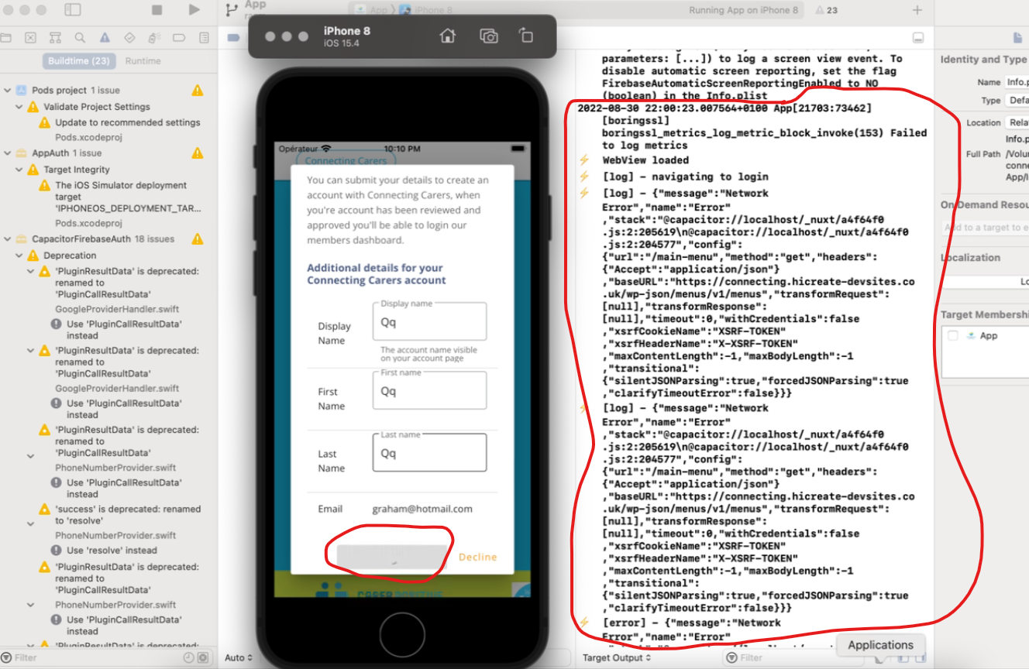
Task: Click the warnings count 23 indicator
Action: [x=826, y=10]
